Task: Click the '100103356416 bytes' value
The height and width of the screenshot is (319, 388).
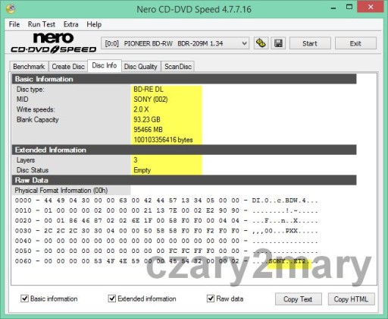Action: coord(163,140)
